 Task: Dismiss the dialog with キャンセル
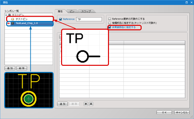182,113
